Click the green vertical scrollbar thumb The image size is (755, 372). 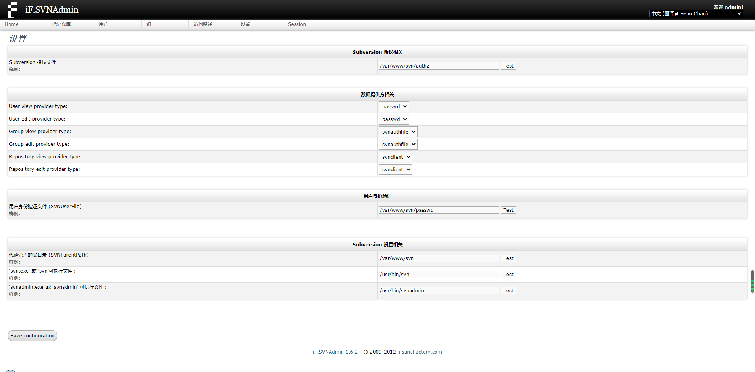coord(753,281)
